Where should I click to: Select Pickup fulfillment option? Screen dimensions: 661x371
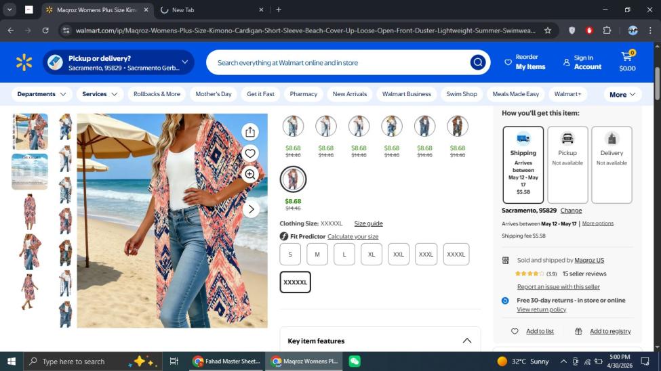click(567, 165)
